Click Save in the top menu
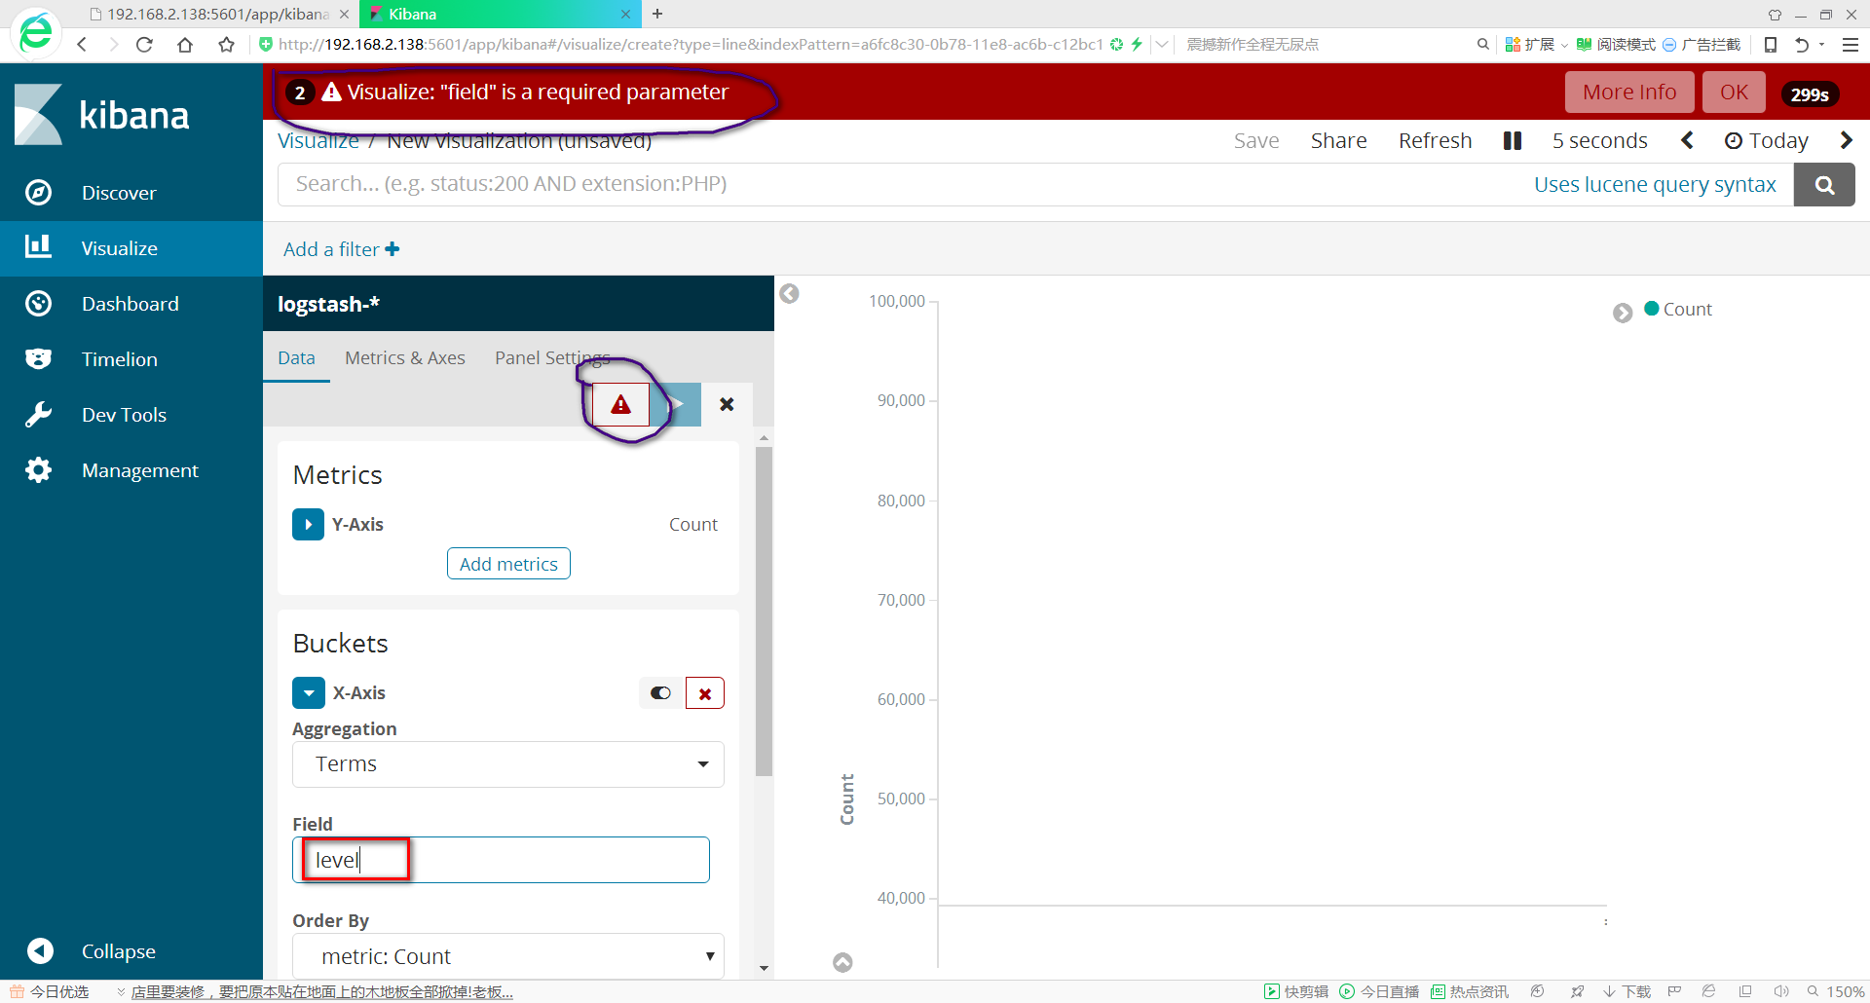 click(x=1256, y=141)
